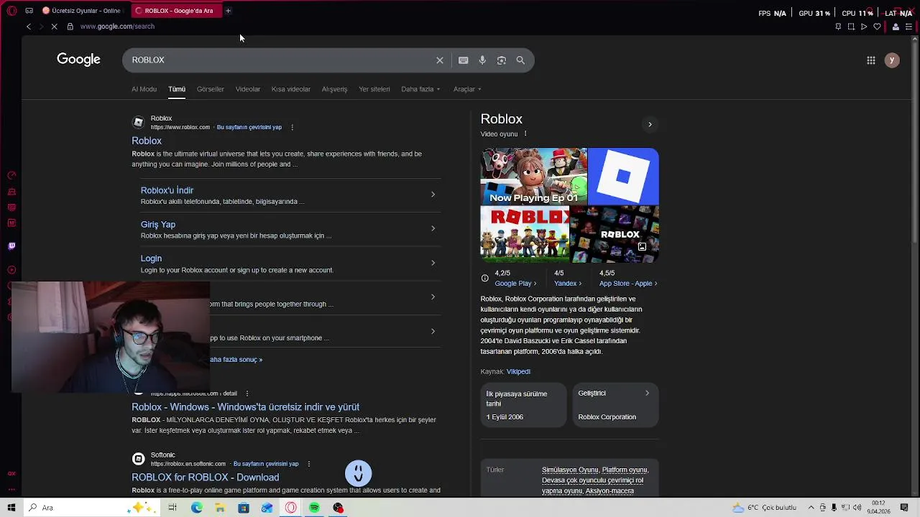Click inside the ROBLOX search field
The height and width of the screenshot is (517, 920).
(x=280, y=60)
